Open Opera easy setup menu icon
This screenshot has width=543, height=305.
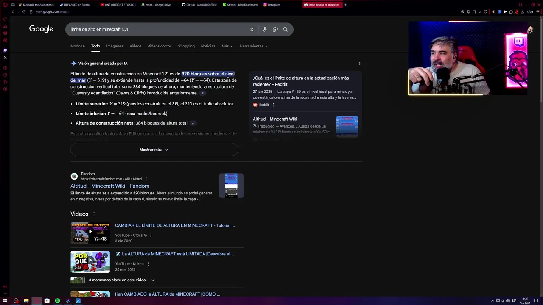pos(538,11)
